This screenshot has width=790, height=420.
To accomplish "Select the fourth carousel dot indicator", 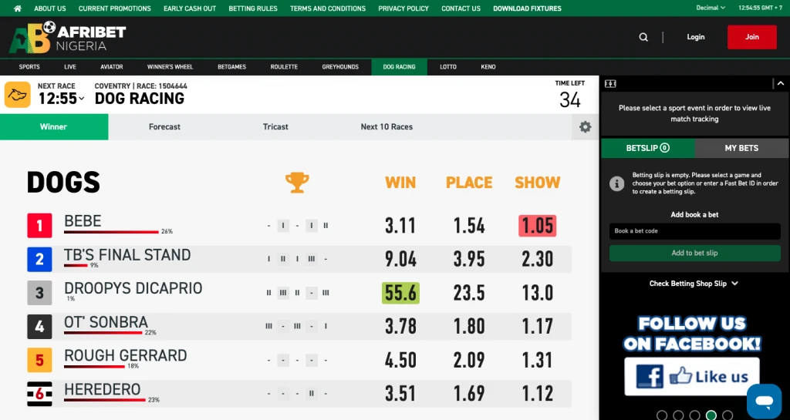I will click(711, 415).
